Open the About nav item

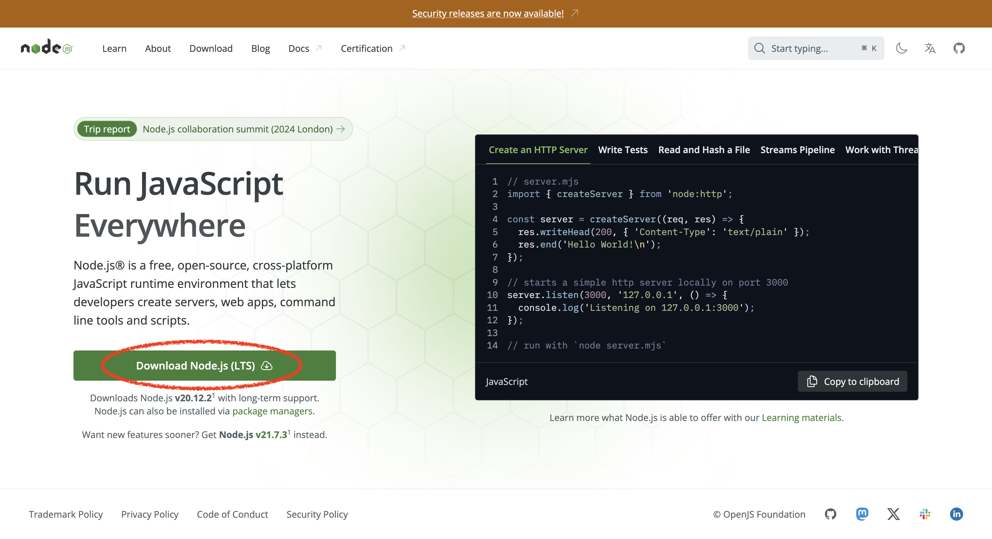point(158,49)
